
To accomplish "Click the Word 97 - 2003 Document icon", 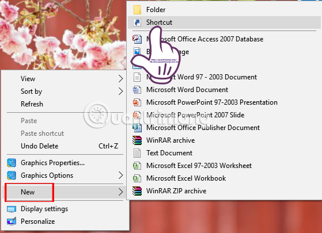I will 137,77.
